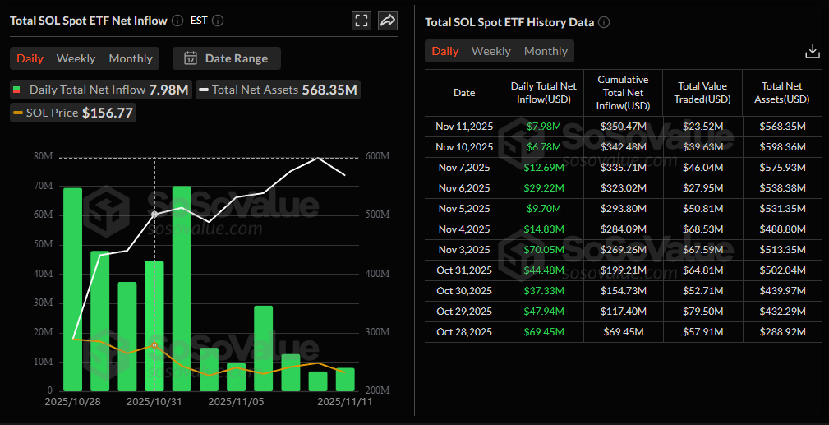Expand the net inflow chart to fullscreen
The height and width of the screenshot is (425, 829).
pos(361,21)
